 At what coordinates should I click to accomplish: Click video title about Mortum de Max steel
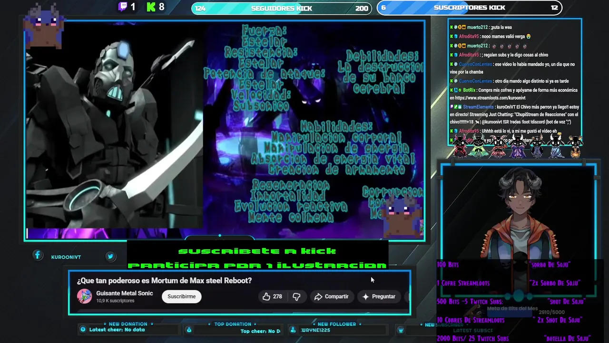click(x=164, y=281)
